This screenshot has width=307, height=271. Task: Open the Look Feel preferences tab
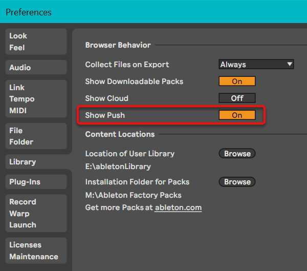pos(36,41)
